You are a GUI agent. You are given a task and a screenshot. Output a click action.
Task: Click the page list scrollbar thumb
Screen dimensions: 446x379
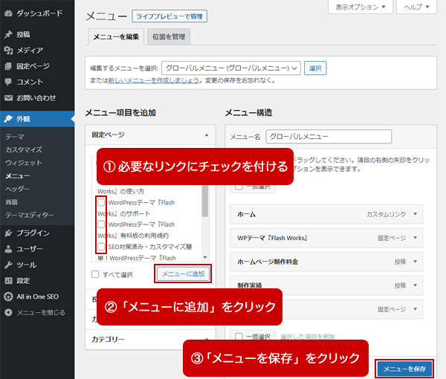[x=205, y=201]
